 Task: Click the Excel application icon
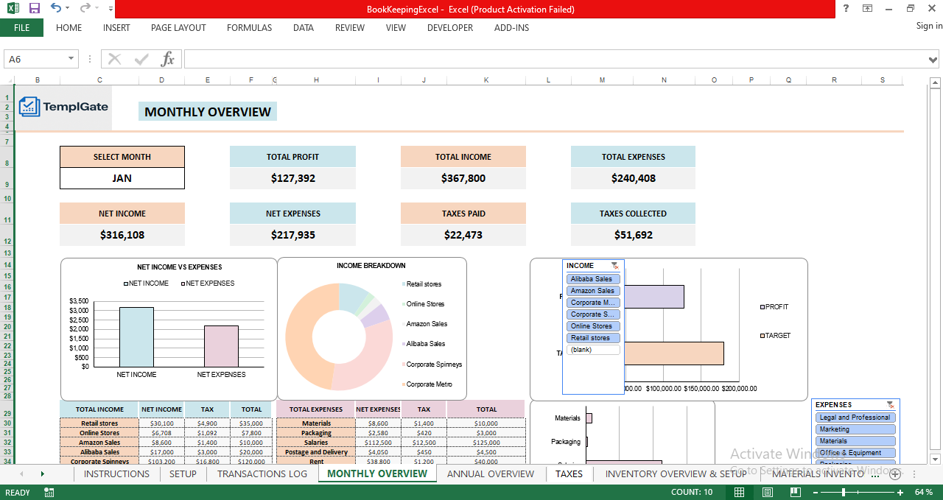13,9
